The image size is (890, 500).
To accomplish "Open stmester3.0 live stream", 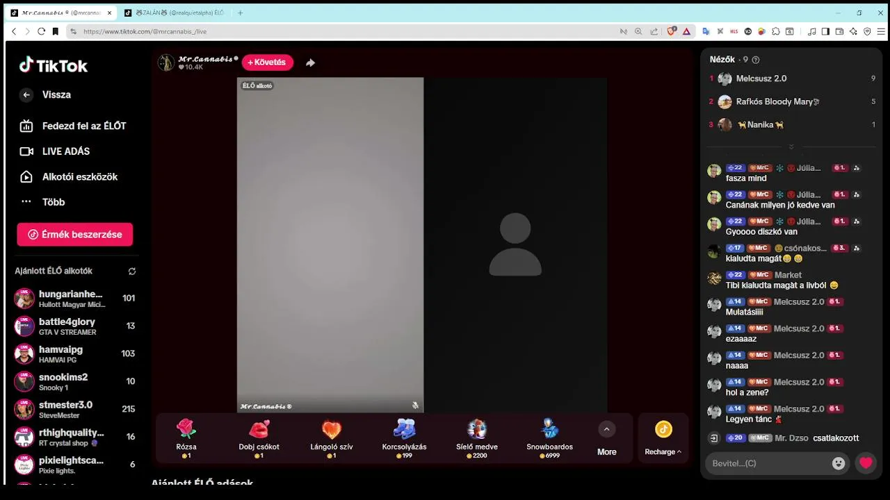I will pyautogui.click(x=75, y=410).
